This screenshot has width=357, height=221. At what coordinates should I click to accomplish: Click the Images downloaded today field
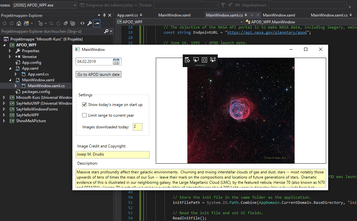pyautogui.click(x=137, y=127)
